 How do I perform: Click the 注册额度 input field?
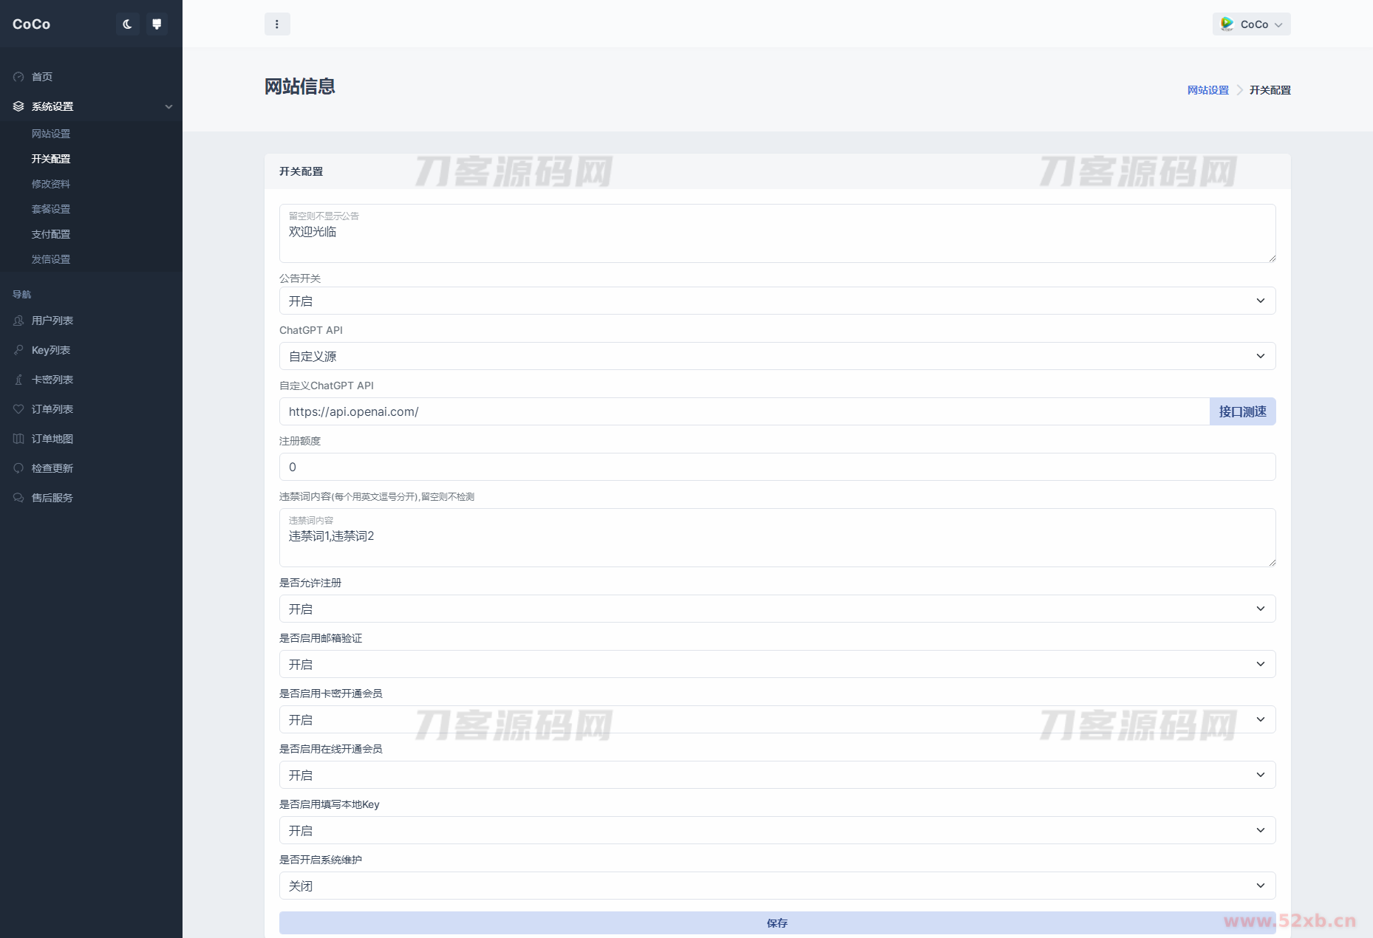[x=777, y=468]
